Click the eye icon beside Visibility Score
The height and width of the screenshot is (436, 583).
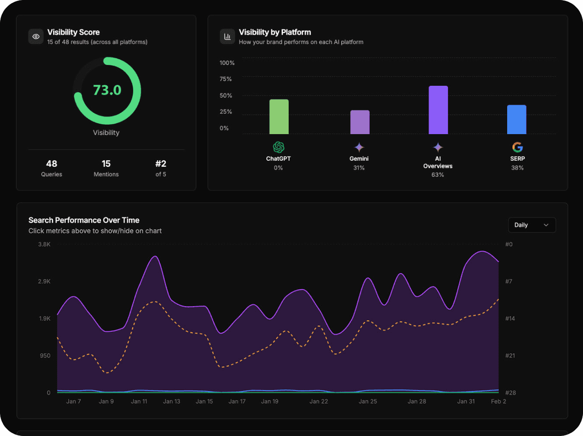pyautogui.click(x=36, y=36)
